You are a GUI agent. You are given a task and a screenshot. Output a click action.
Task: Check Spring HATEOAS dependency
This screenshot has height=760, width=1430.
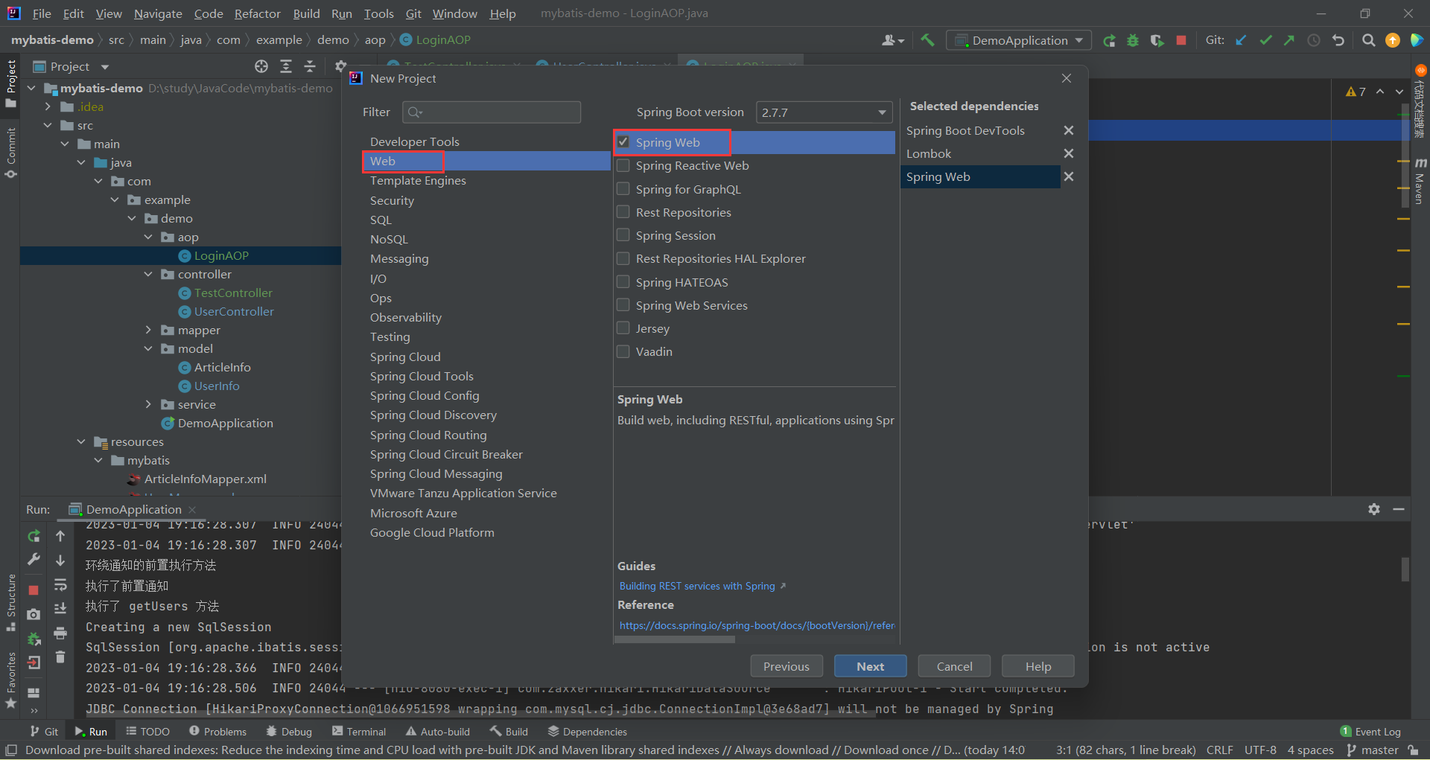click(623, 282)
